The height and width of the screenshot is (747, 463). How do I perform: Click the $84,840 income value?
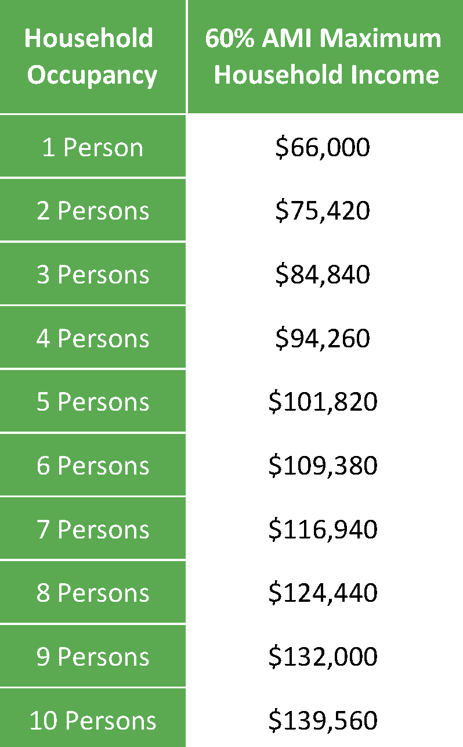[323, 275]
